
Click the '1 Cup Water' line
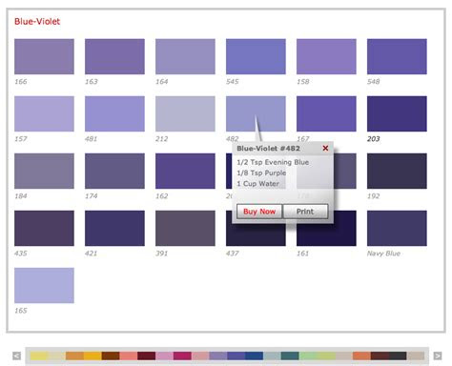coord(257,184)
